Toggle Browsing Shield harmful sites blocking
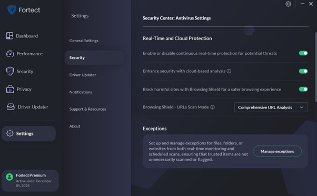 [303, 89]
